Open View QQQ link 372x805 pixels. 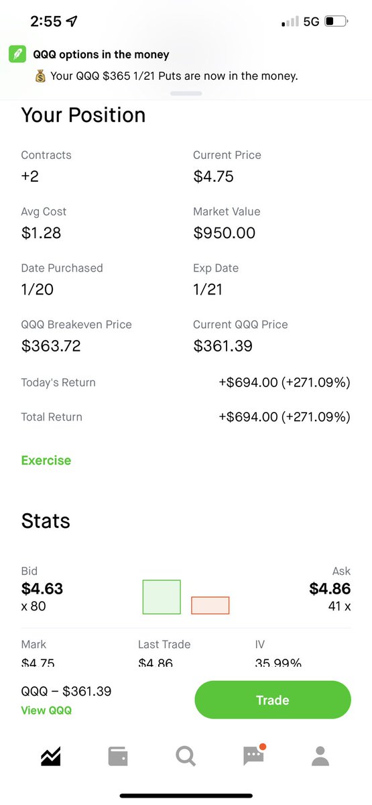(x=46, y=710)
